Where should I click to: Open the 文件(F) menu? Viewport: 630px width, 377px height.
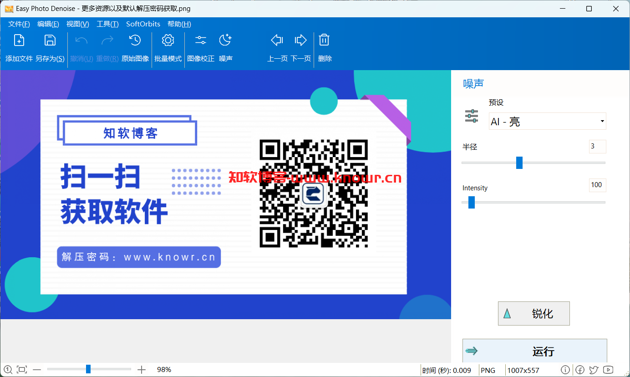pyautogui.click(x=19, y=24)
